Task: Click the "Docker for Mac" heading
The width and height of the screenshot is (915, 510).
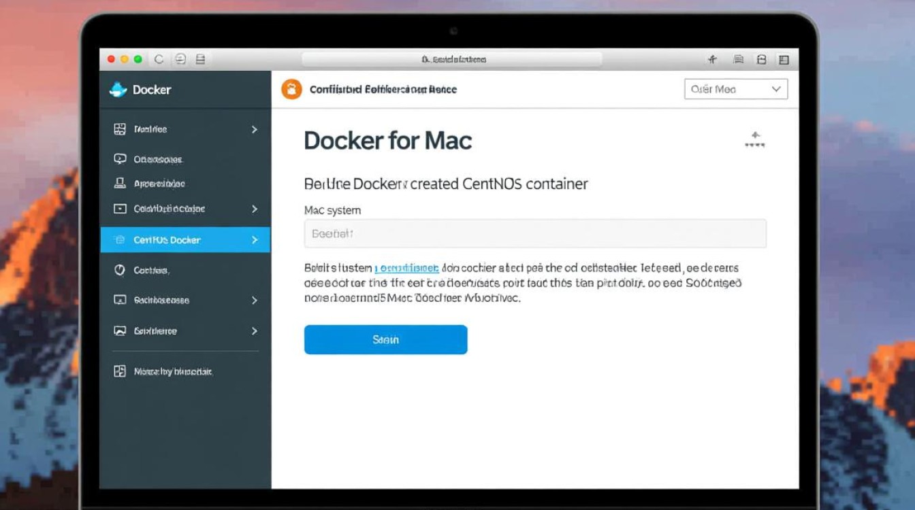Action: point(387,141)
